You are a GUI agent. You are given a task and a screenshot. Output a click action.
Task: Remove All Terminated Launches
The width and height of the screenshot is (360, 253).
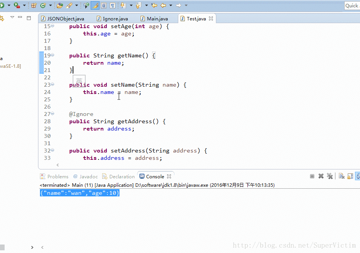(330, 176)
